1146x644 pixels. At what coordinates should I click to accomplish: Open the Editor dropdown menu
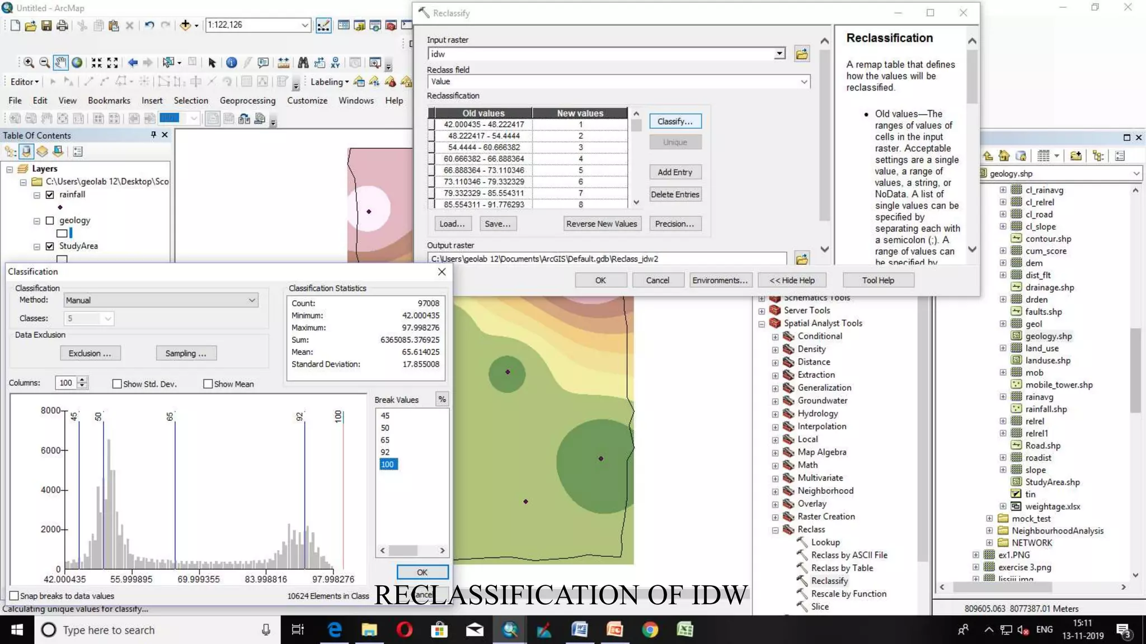[25, 82]
